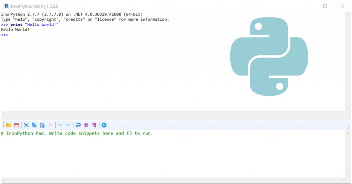Cut selected code with the scissors icon
This screenshot has height=184, width=352.
point(26,125)
